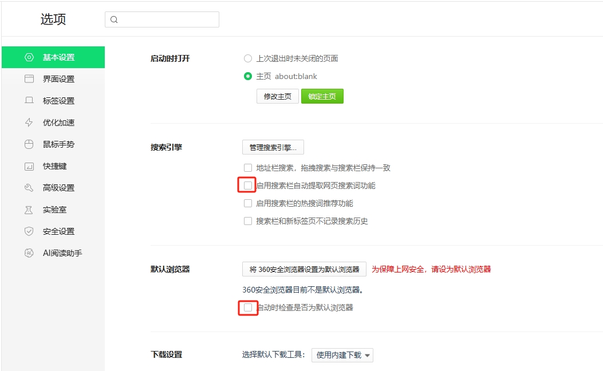Click the 鼠标手势 mouse icon
The image size is (603, 371).
29,144
